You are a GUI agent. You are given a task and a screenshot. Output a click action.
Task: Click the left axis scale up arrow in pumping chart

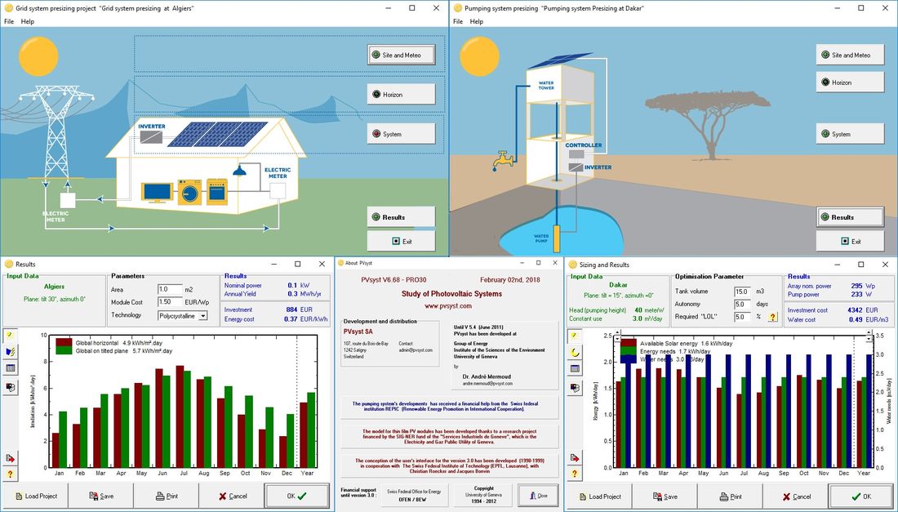[617, 334]
